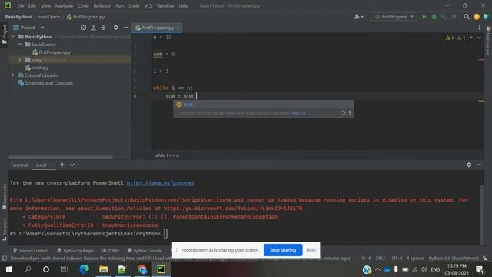The height and width of the screenshot is (277, 492).
Task: Click terminal prompt input
Action: point(165,234)
